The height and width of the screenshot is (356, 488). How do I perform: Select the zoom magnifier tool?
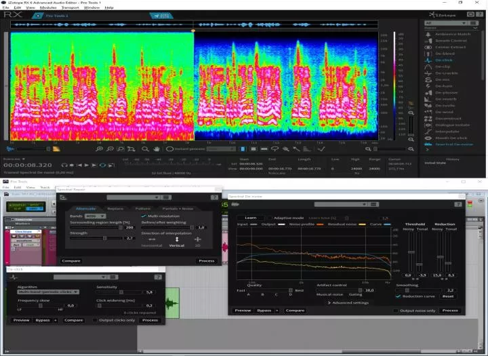(145, 149)
